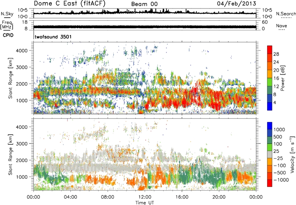Viewport: 296px width, 205px height.
Task: Click the '3000' tick on the velocity plot
Action: [x=21, y=144]
